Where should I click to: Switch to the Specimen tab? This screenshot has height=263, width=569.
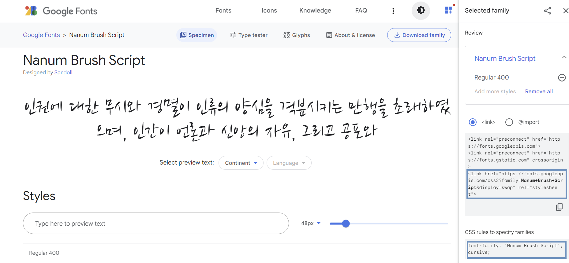197,35
